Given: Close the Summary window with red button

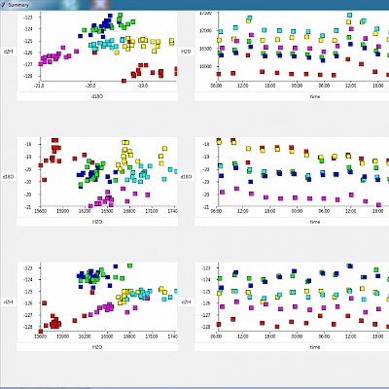Looking at the screenshot, I should (x=100, y=5).
